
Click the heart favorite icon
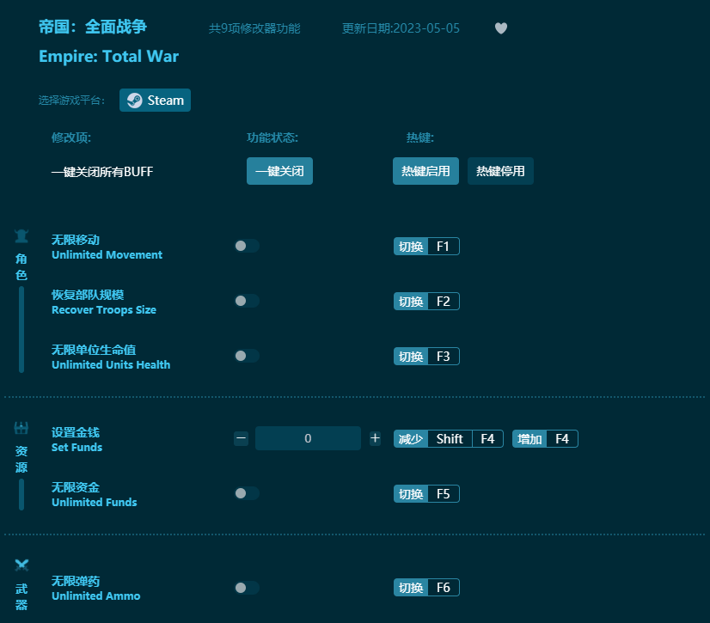[x=501, y=28]
